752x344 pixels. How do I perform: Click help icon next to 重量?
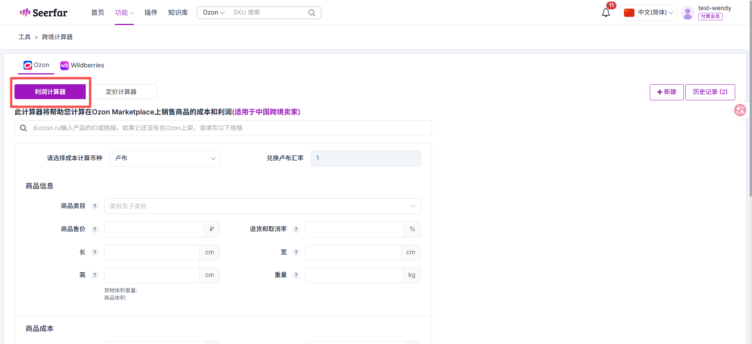tap(296, 275)
